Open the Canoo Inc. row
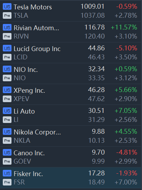The image size is (142, 190). tap(71, 157)
